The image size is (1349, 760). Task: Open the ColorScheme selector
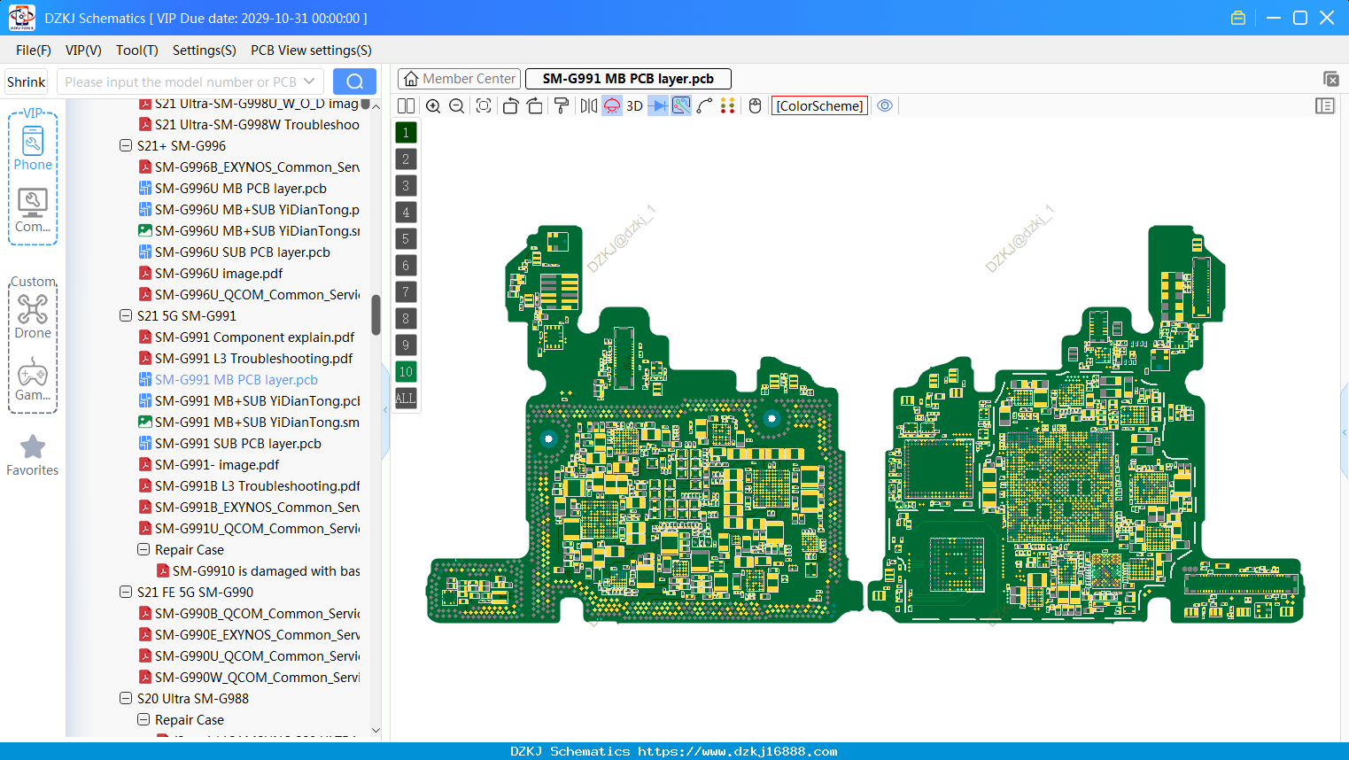(x=819, y=106)
